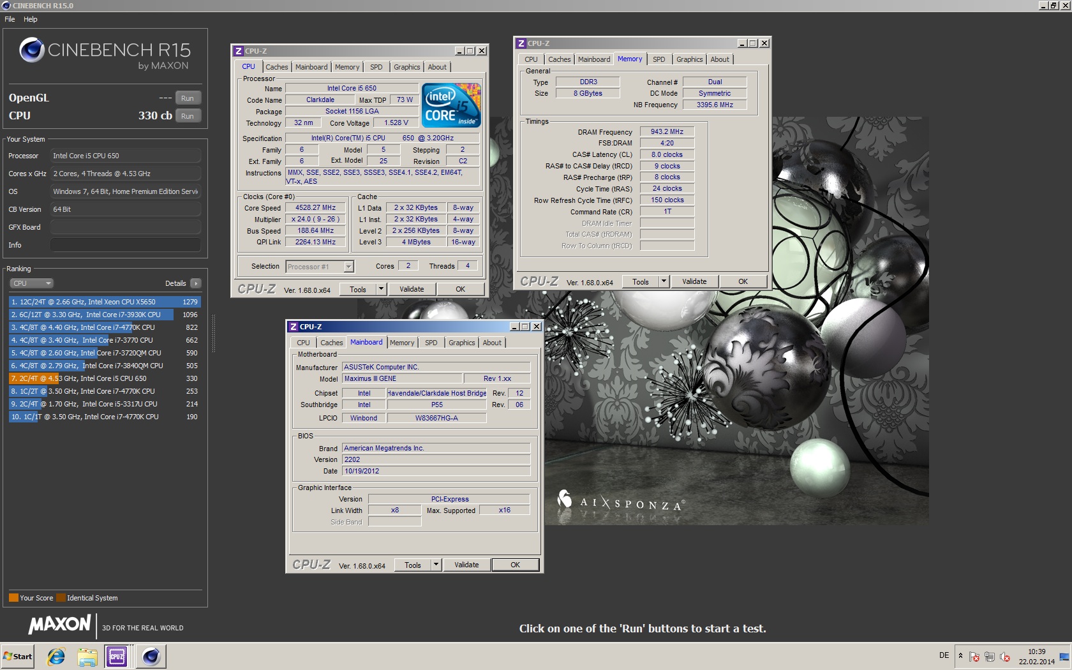Click OK in the Mainboard window
This screenshot has width=1072, height=670.
point(516,565)
